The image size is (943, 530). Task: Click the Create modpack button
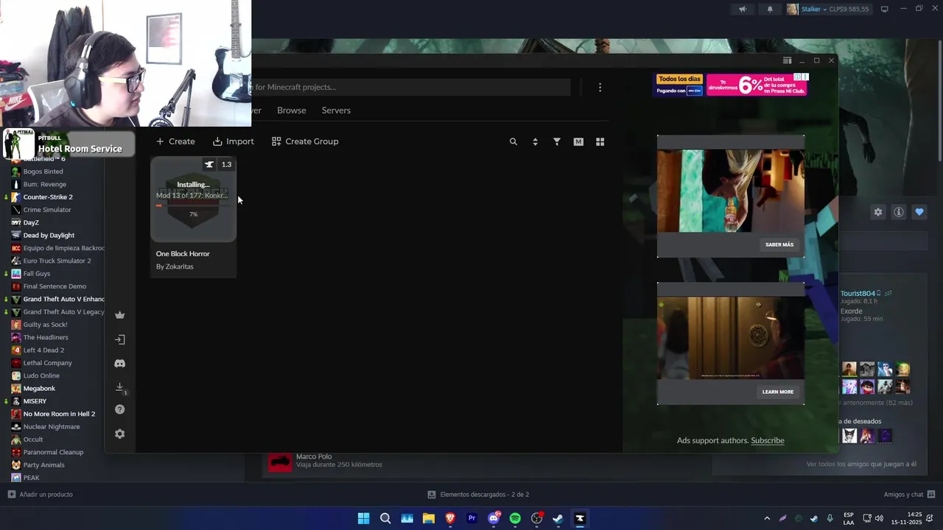175,141
